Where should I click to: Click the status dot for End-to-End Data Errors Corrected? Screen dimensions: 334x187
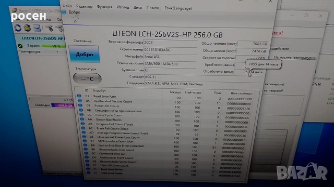pyautogui.click(x=86, y=145)
